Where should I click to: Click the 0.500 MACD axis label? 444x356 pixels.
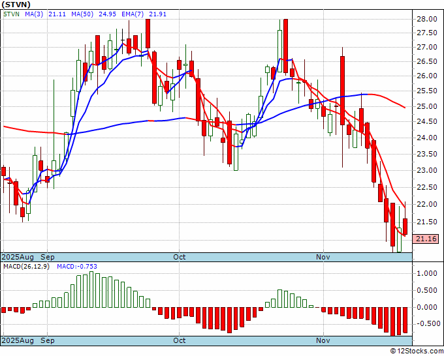coord(427,290)
